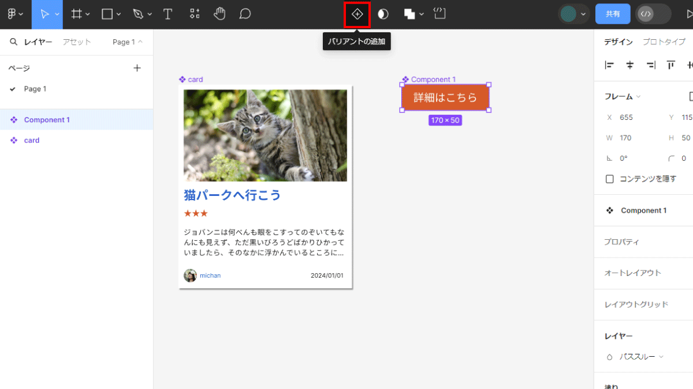The width and height of the screenshot is (693, 389).
Task: Switch to the レイヤー tab
Action: (38, 42)
